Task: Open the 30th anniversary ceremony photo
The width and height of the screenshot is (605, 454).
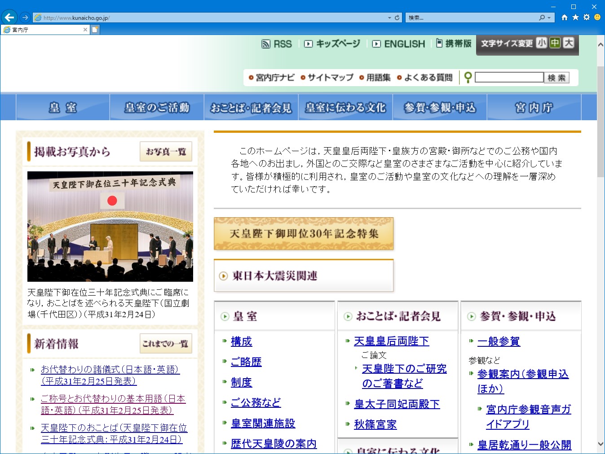Action: [110, 227]
